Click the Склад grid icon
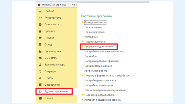Screen dimensions: 185x104 pos(40,44)
